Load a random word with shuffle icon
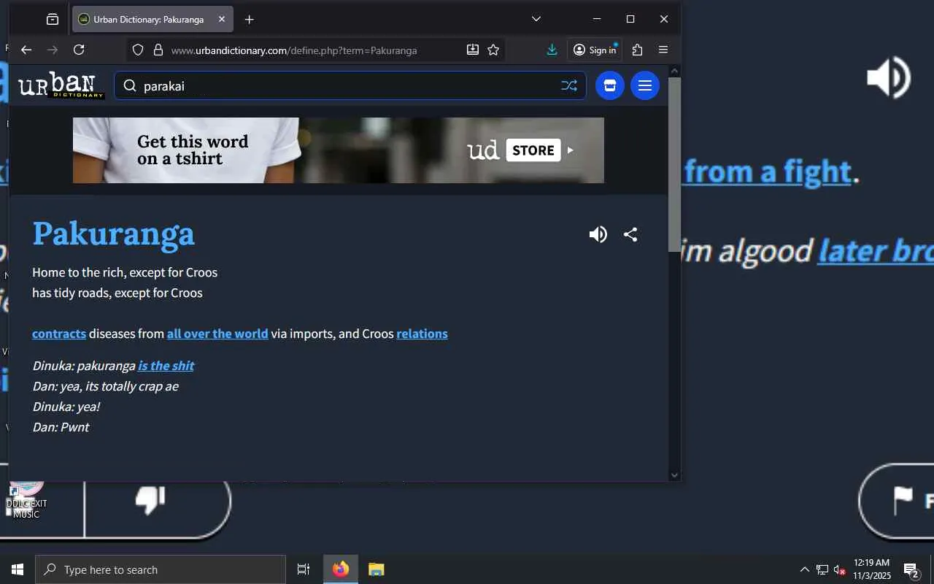 tap(569, 85)
